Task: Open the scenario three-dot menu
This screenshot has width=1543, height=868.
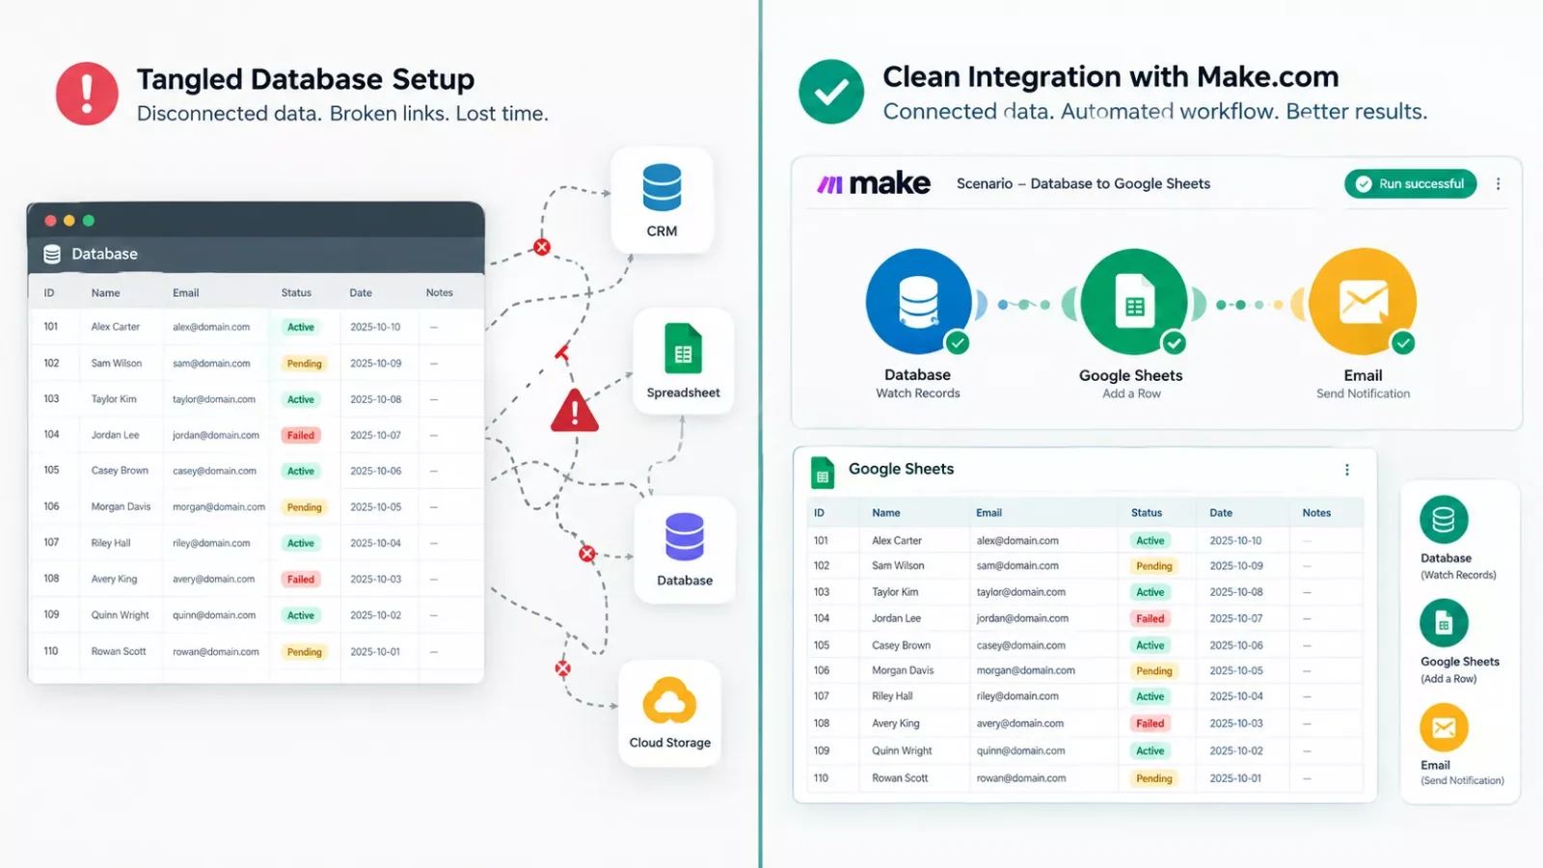Action: tap(1498, 183)
